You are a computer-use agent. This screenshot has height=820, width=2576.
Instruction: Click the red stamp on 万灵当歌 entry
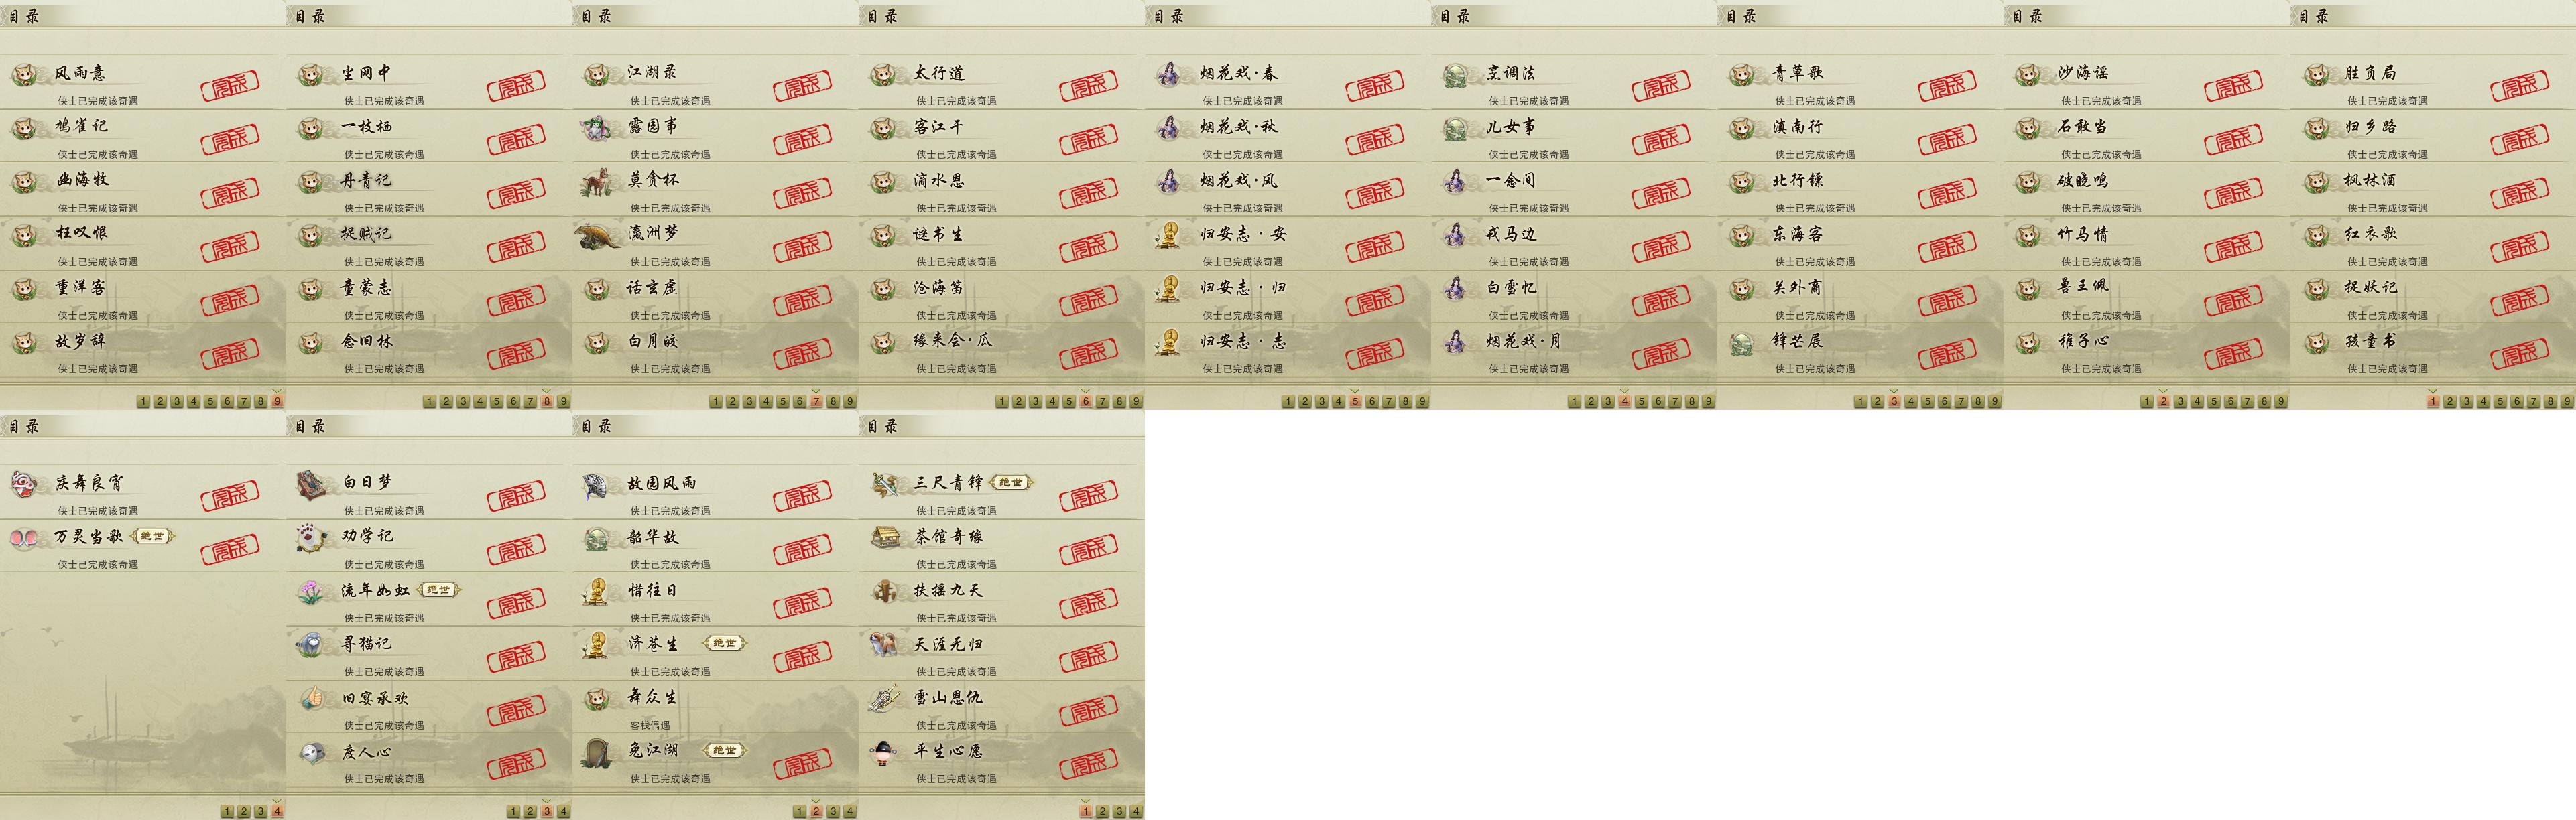(230, 549)
